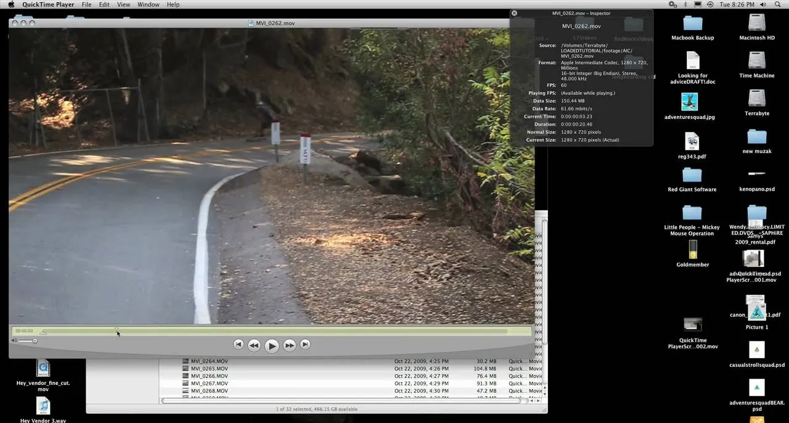
Task: Click the display menu bar icon
Action: click(697, 4)
